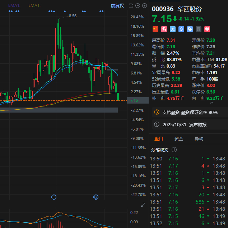Expand chart to fullscreen with diagonal arrows
228x228 pixels.
(x=143, y=205)
